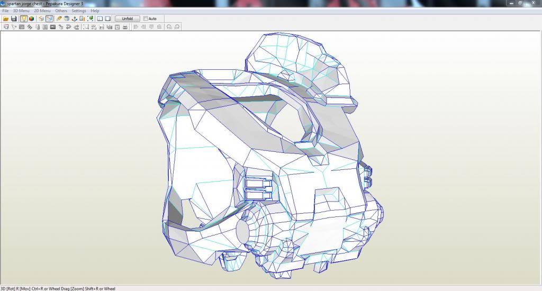Click the rotate-right 90 degrees icon
This screenshot has width=542, height=291.
coord(177,27)
